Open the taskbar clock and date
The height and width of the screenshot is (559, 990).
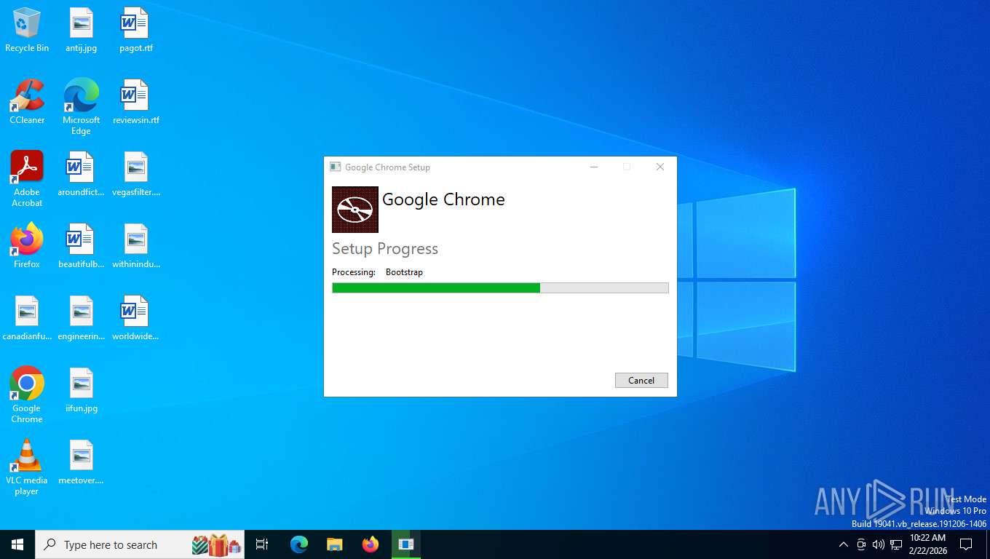[x=927, y=544]
